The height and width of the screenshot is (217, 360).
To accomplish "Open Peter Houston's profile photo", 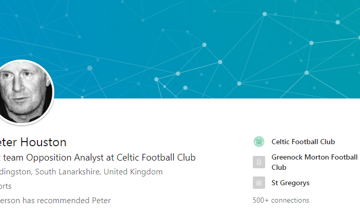I will pos(25,92).
